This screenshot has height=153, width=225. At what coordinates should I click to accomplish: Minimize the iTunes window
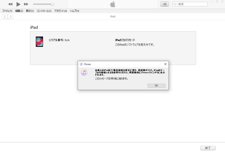(x=212, y=2)
